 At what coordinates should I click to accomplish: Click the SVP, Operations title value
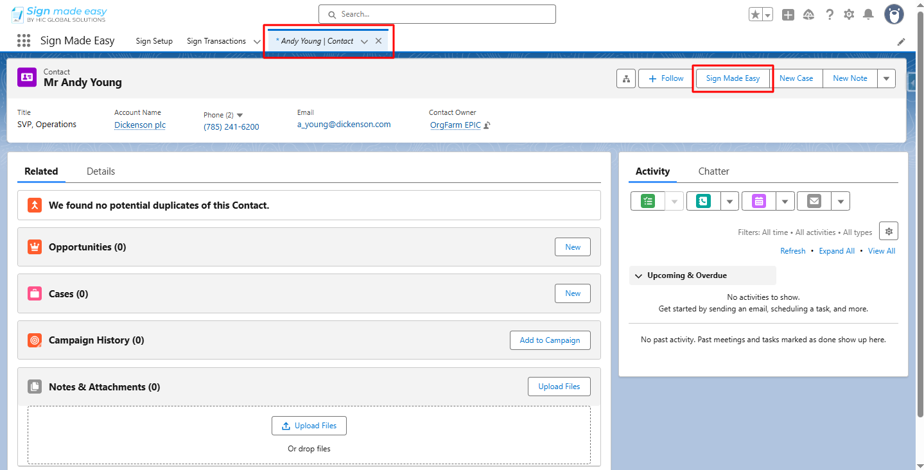[x=47, y=125]
